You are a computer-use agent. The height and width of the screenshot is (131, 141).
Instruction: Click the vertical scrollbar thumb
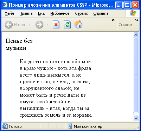[136, 76]
